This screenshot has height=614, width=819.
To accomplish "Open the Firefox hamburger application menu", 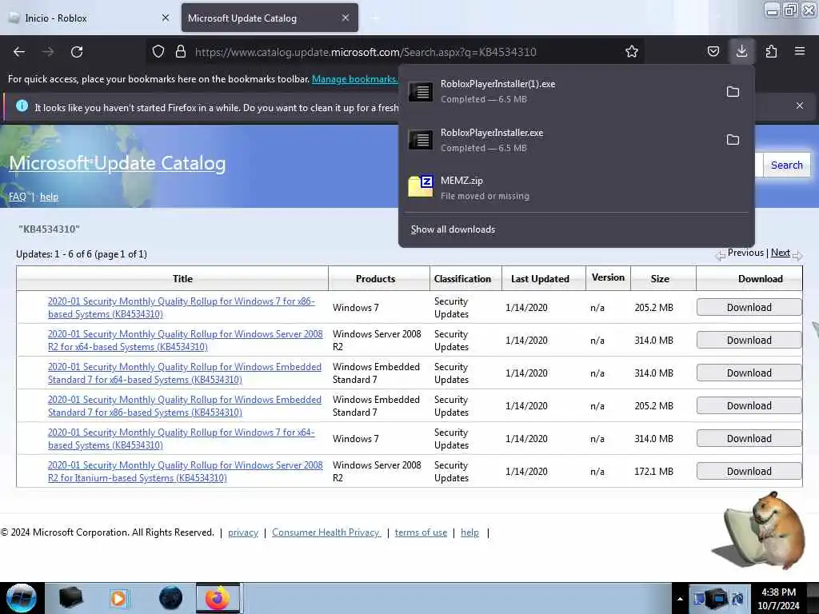I will tap(800, 52).
